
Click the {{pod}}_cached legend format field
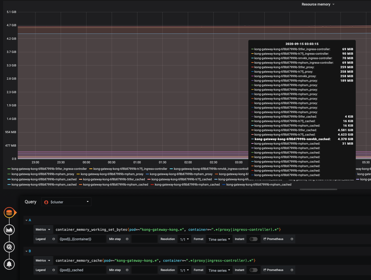[x=82, y=270]
